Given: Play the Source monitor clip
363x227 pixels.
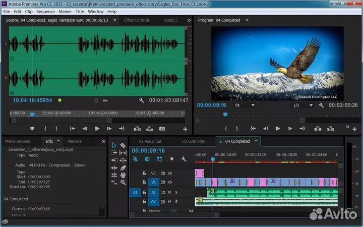Looking at the screenshot, I should point(97,129).
